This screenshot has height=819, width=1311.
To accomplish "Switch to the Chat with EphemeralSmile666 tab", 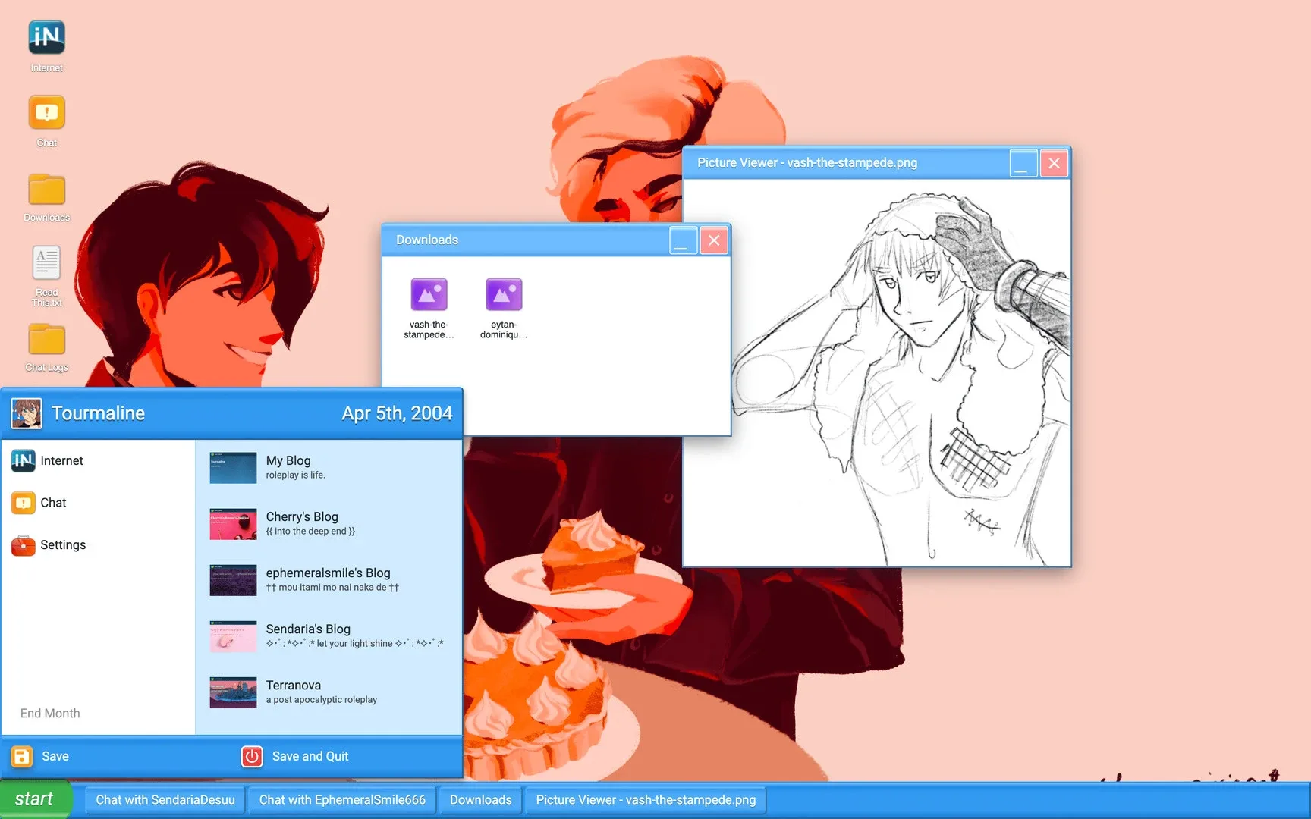I will pyautogui.click(x=341, y=799).
